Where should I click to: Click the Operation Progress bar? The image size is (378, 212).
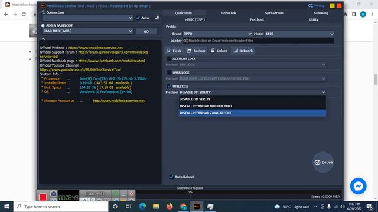(x=190, y=192)
